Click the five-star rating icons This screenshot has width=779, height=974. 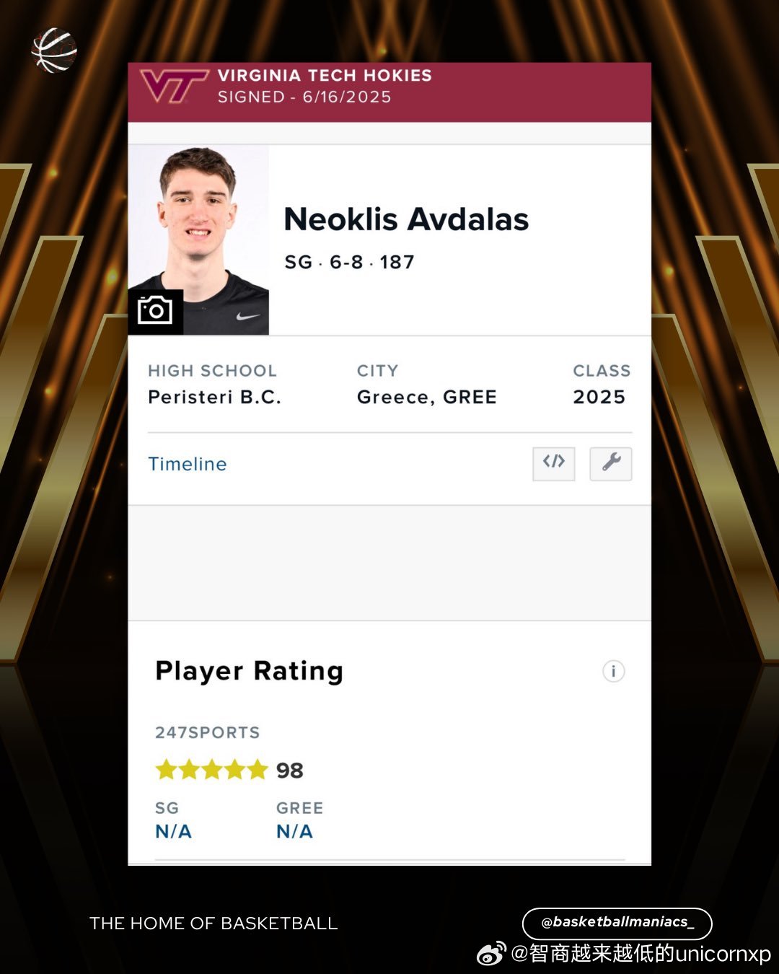211,770
